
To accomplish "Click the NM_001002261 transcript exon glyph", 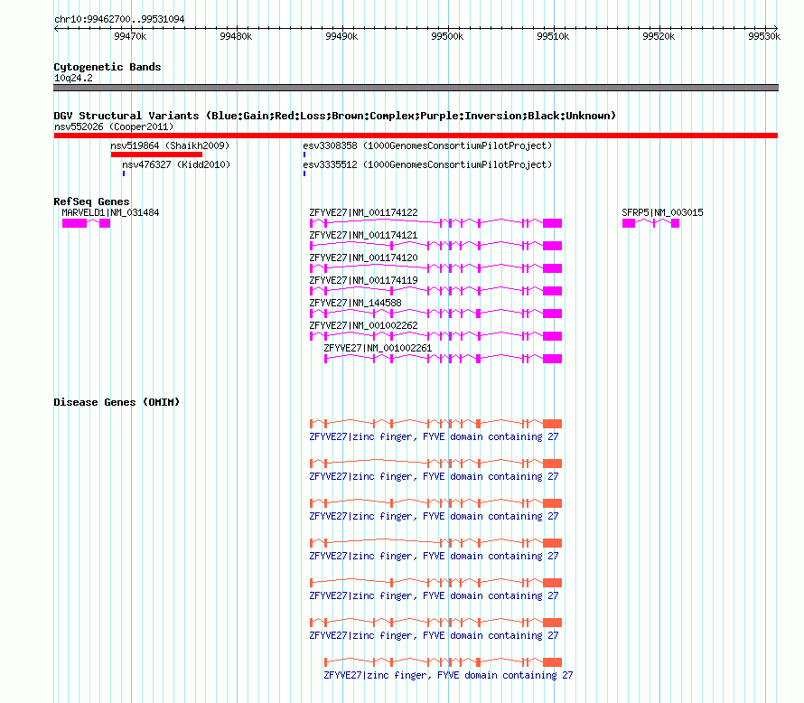I will [x=443, y=359].
